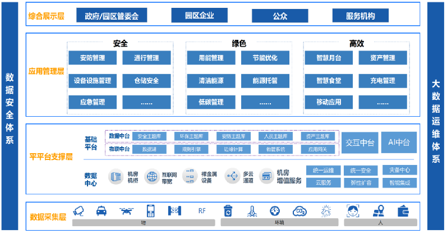Click the 机房机柜 cabinet icon
Screen dimensions: 447x234
coord(115,177)
